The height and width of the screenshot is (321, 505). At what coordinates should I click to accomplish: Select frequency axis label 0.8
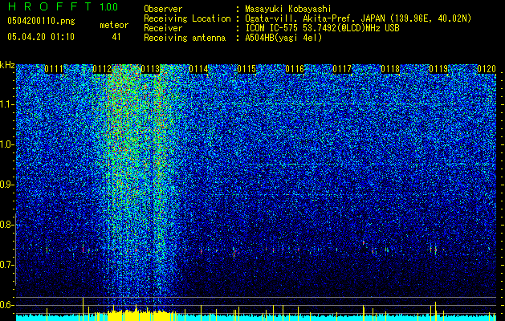[x=6, y=225]
